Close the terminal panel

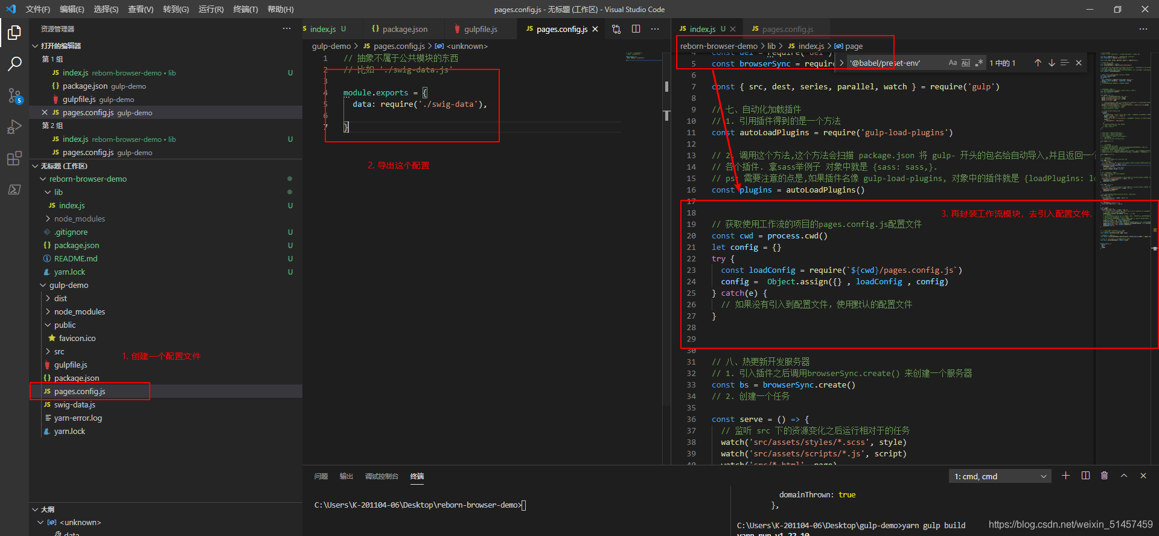pyautogui.click(x=1143, y=476)
